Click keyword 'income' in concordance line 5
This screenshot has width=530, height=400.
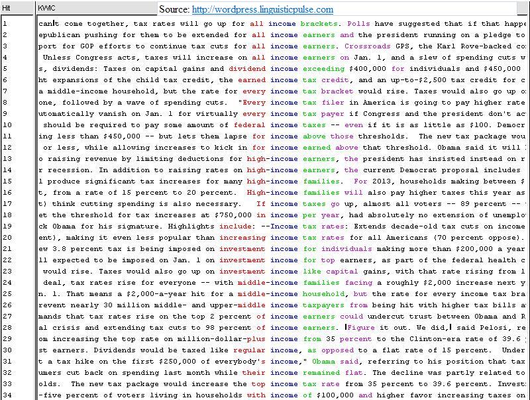(284, 68)
